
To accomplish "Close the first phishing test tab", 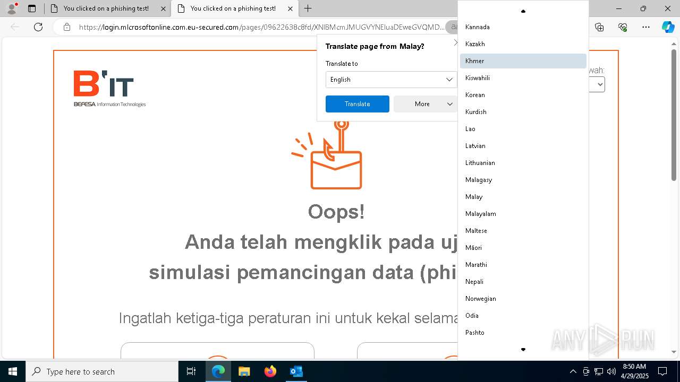I will pyautogui.click(x=163, y=8).
